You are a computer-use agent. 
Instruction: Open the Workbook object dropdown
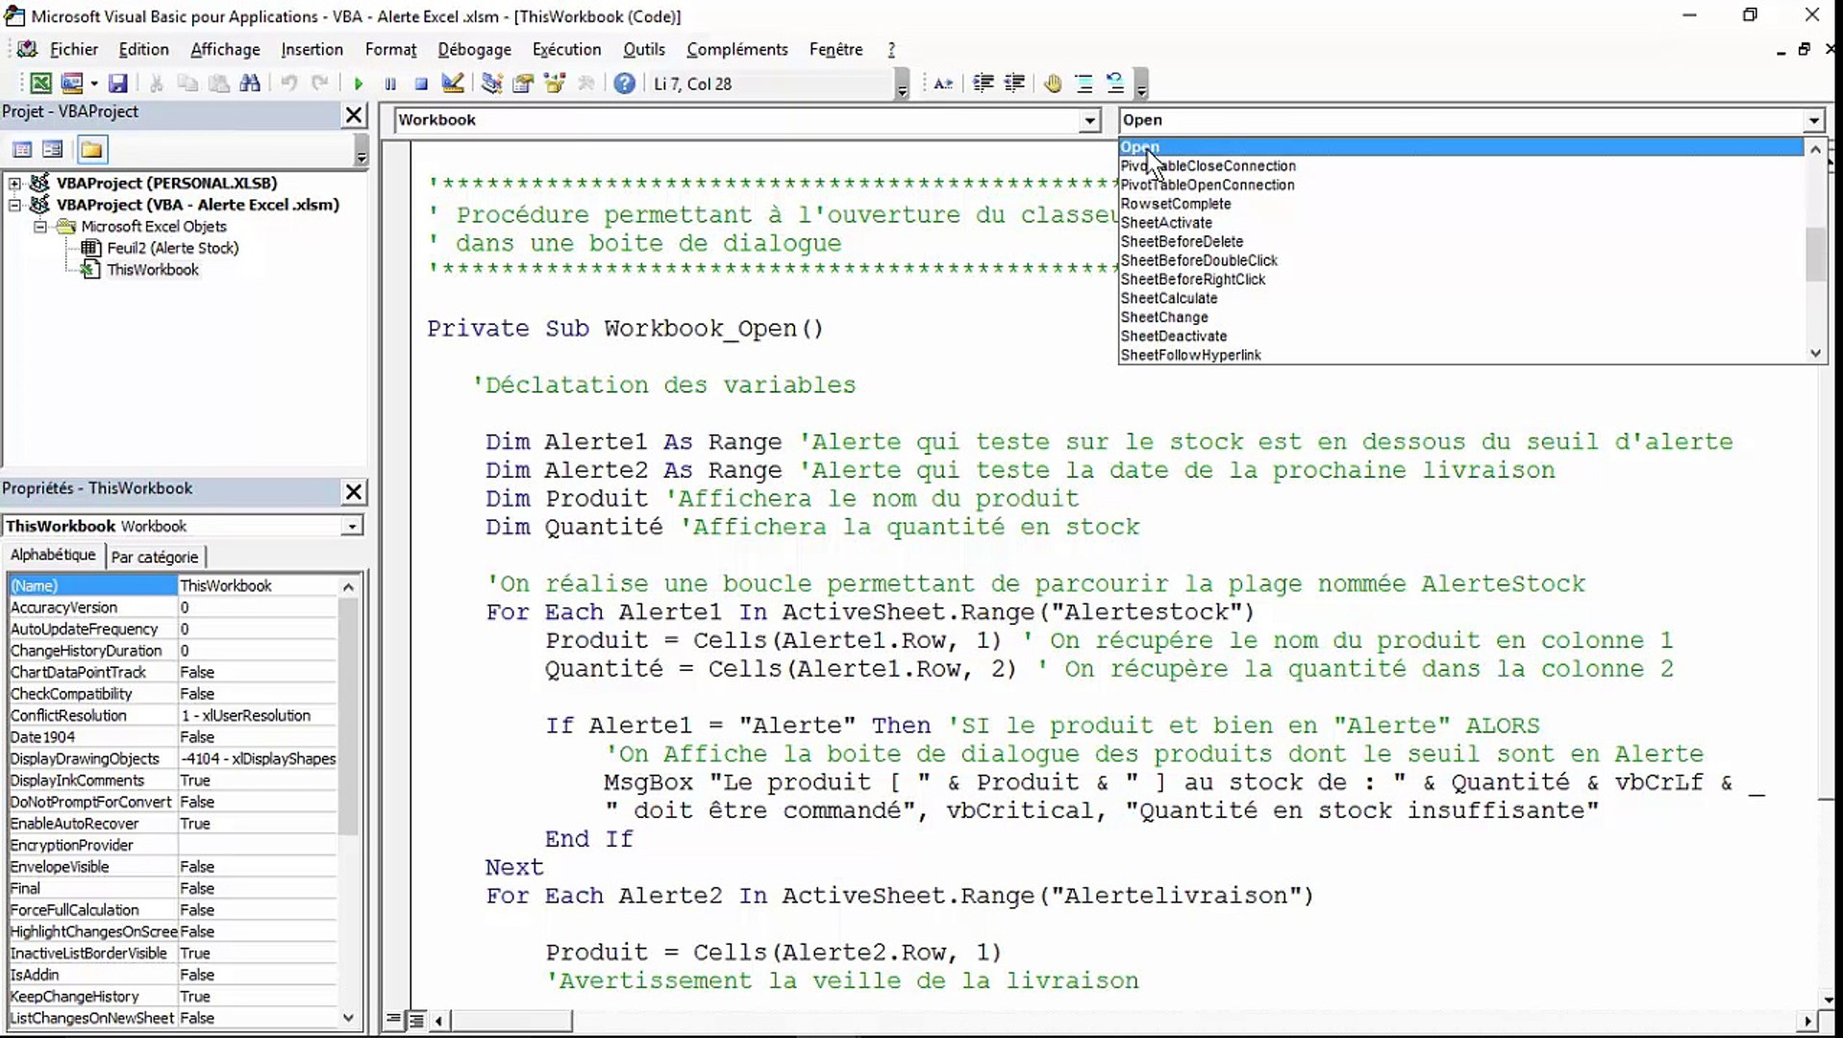(1089, 120)
